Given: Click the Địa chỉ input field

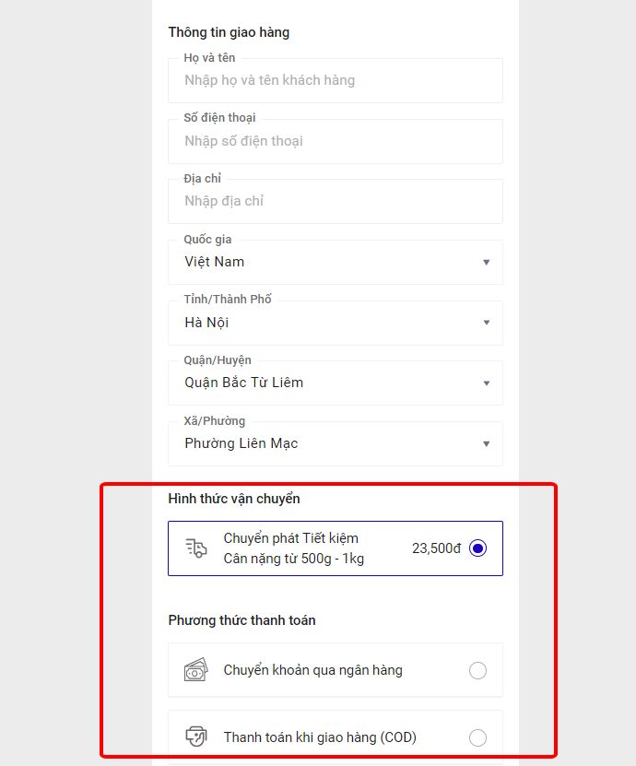Looking at the screenshot, I should [x=335, y=202].
